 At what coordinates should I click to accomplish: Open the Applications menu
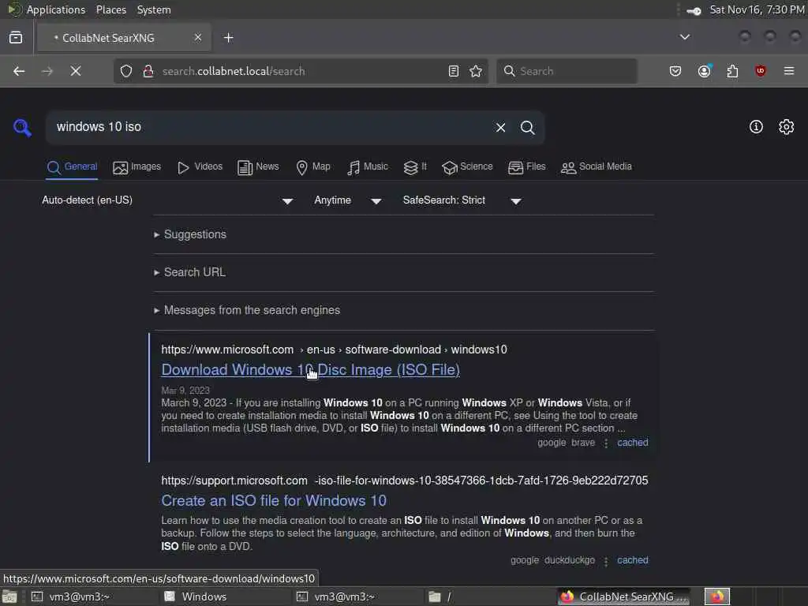click(56, 9)
